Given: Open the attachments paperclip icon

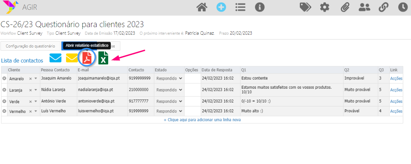Looking at the screenshot, I should tap(345, 7).
